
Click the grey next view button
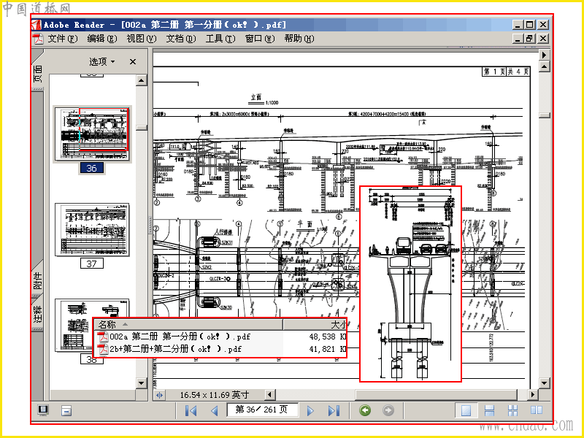388,410
